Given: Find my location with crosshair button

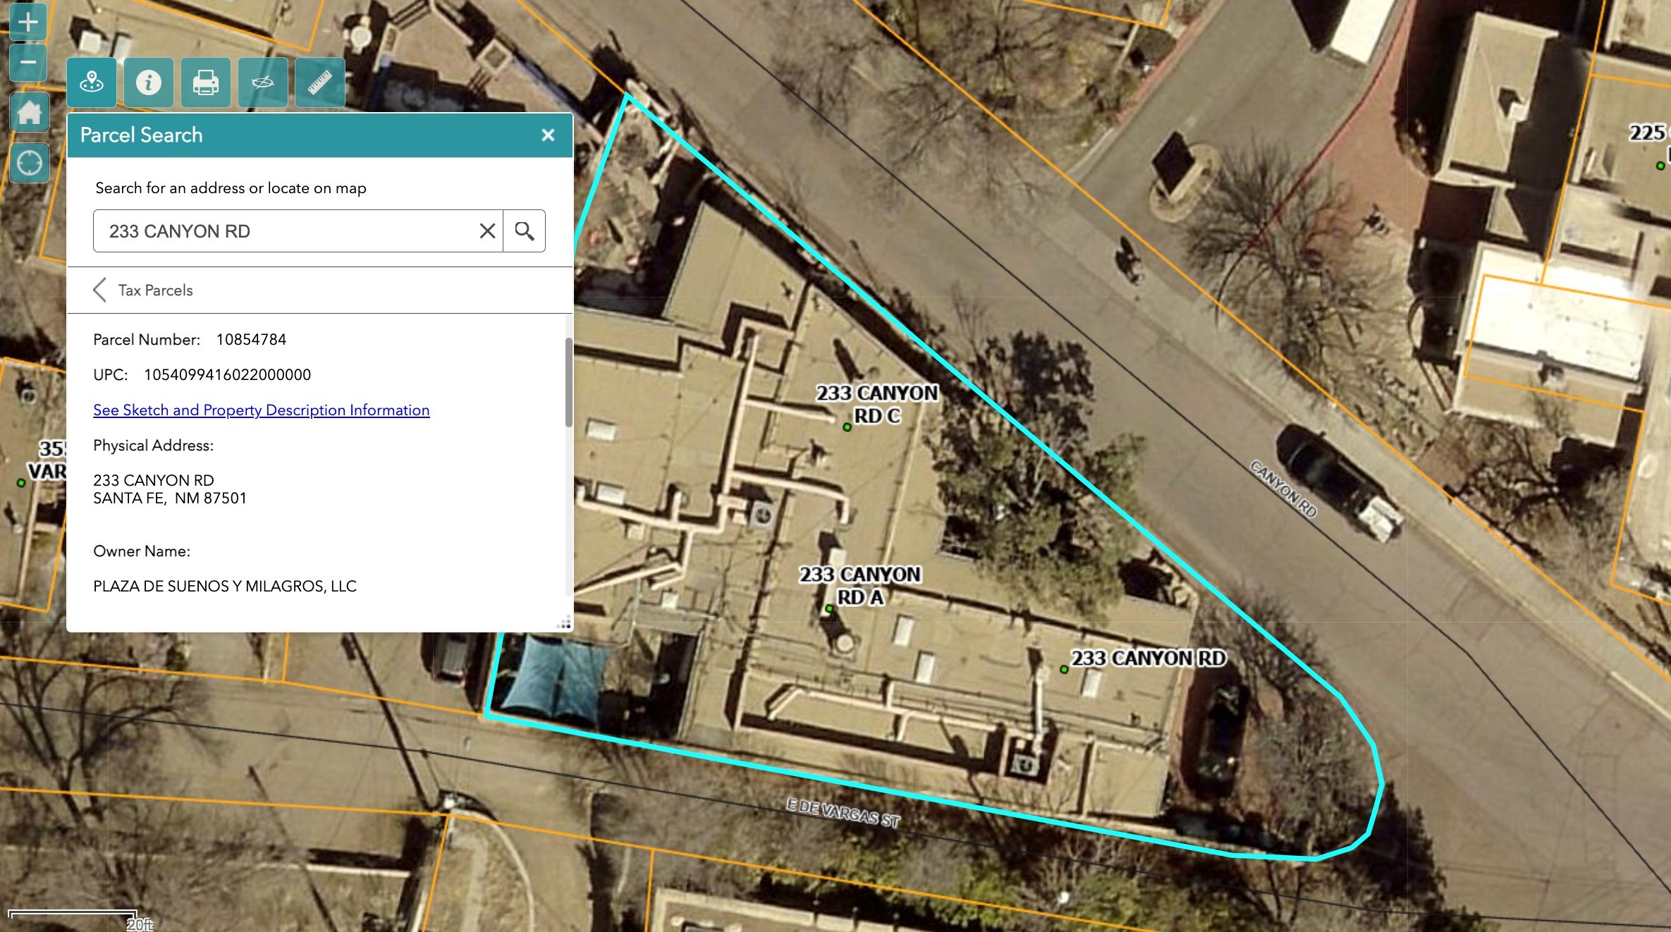Looking at the screenshot, I should click(30, 164).
